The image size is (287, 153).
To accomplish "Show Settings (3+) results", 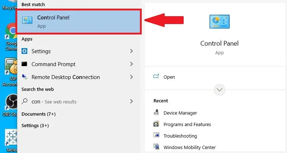I will coord(35,125).
